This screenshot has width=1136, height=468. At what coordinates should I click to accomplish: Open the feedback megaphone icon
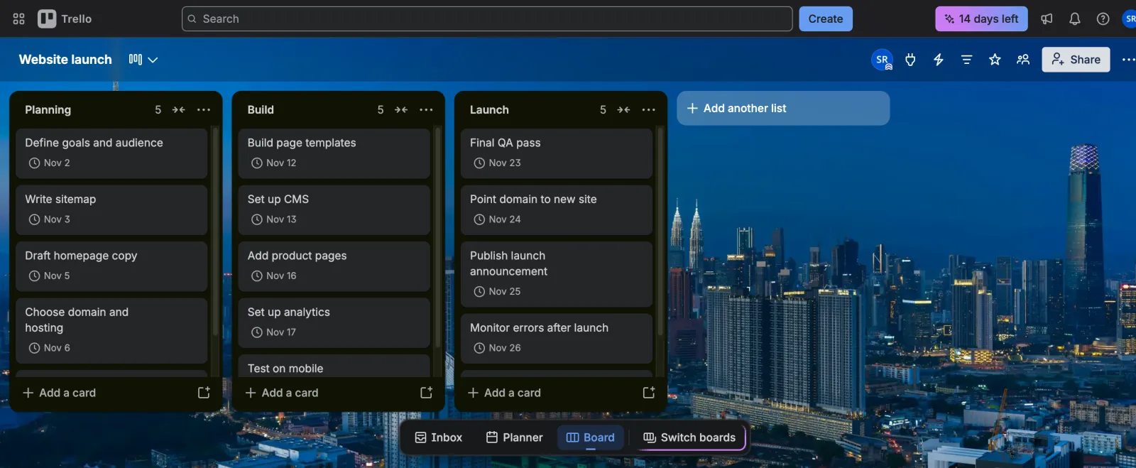(x=1047, y=19)
